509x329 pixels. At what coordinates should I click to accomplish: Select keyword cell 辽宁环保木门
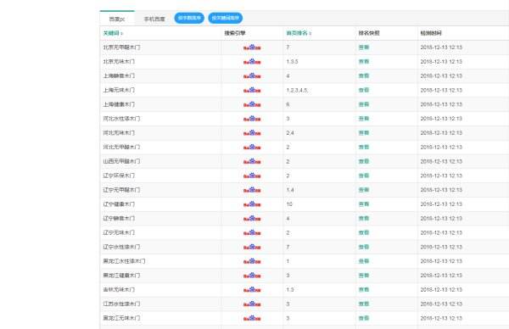119,176
